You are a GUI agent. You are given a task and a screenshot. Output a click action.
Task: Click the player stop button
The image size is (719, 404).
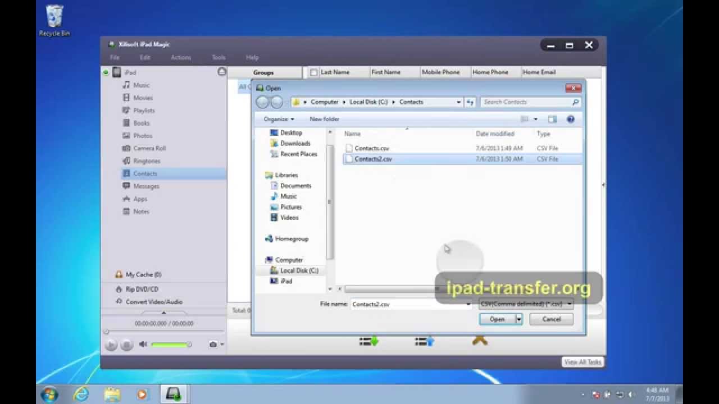pos(126,345)
